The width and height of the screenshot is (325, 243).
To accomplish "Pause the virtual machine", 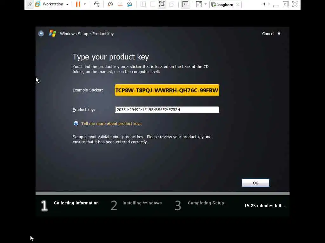I will point(78,4).
